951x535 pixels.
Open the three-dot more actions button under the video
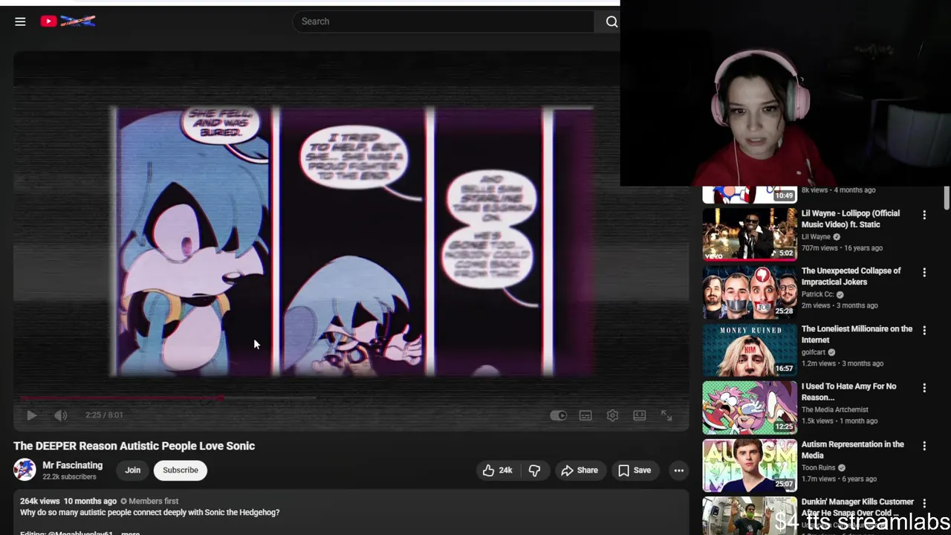pyautogui.click(x=678, y=470)
